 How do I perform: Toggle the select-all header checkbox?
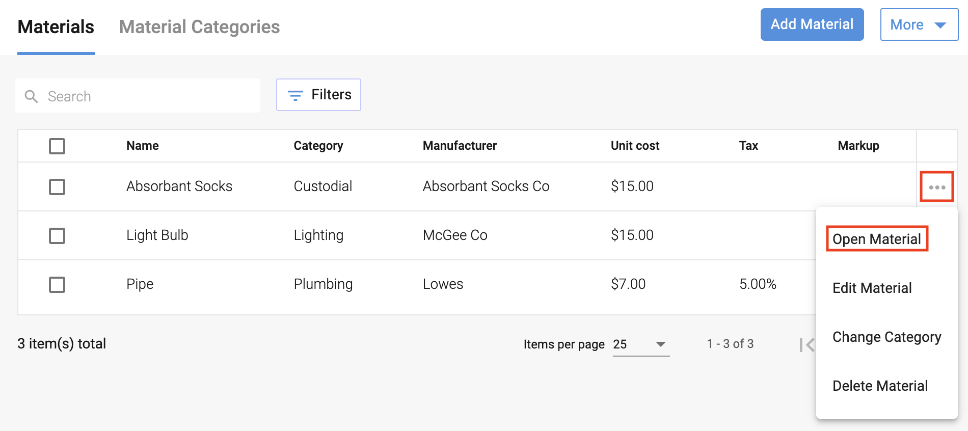[x=57, y=146]
